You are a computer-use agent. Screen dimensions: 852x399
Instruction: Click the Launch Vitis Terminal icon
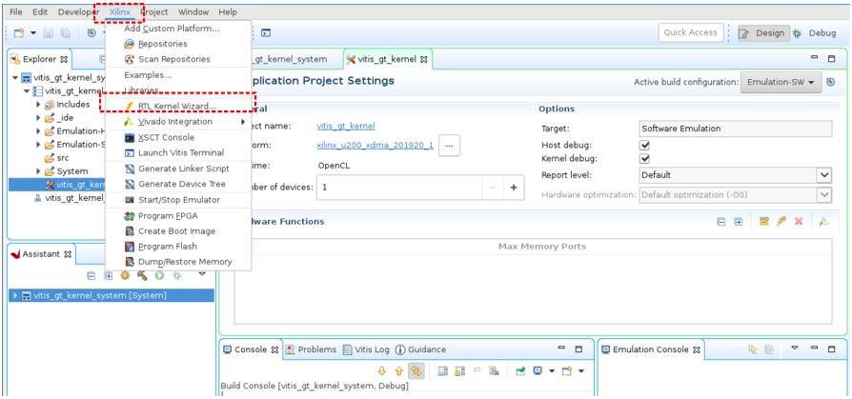(x=130, y=153)
